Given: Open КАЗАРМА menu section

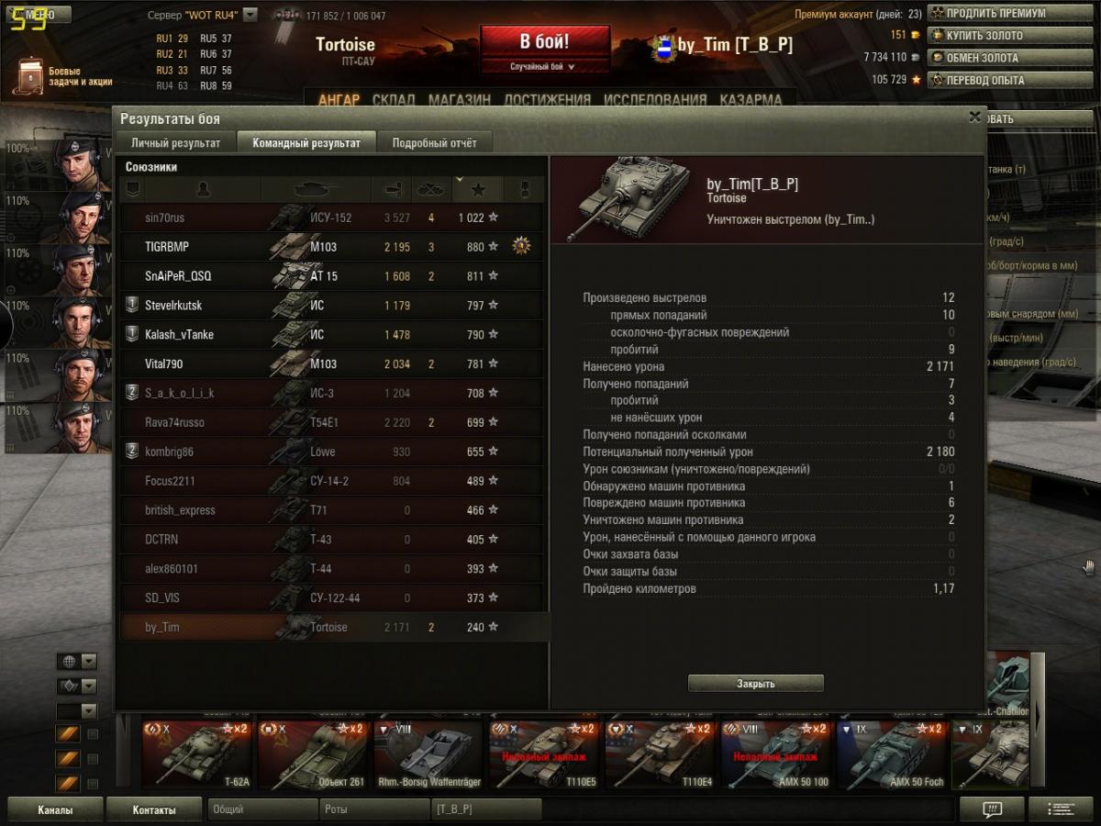Looking at the screenshot, I should (751, 100).
